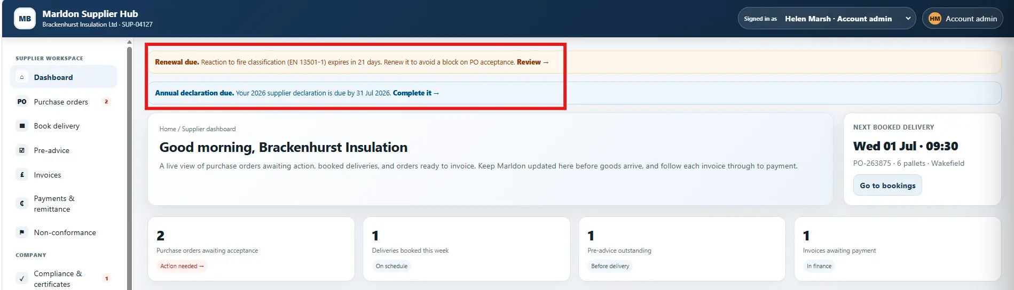Click the Compliance badge showing 1
The height and width of the screenshot is (290, 1014).
pyautogui.click(x=106, y=278)
